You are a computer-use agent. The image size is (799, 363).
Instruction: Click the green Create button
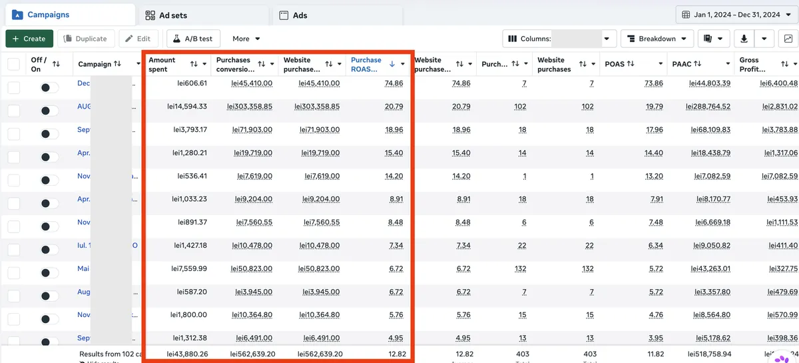29,39
